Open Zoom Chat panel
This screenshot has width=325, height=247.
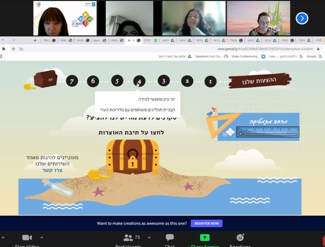tap(170, 240)
